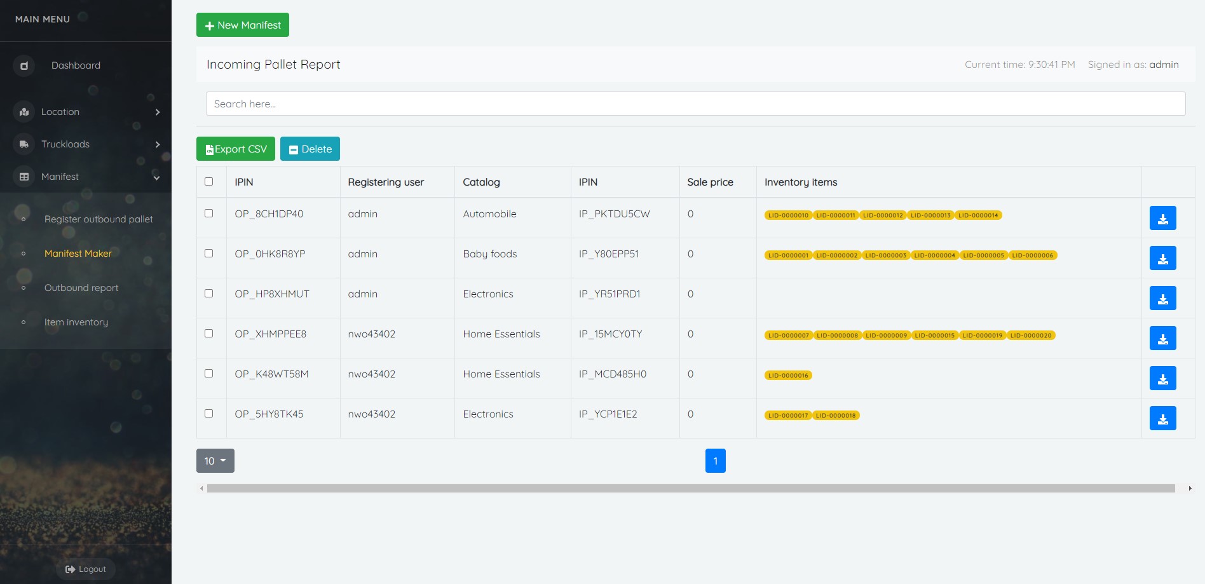Export the pallet report as CSV
The width and height of the screenshot is (1205, 584).
[x=235, y=149]
